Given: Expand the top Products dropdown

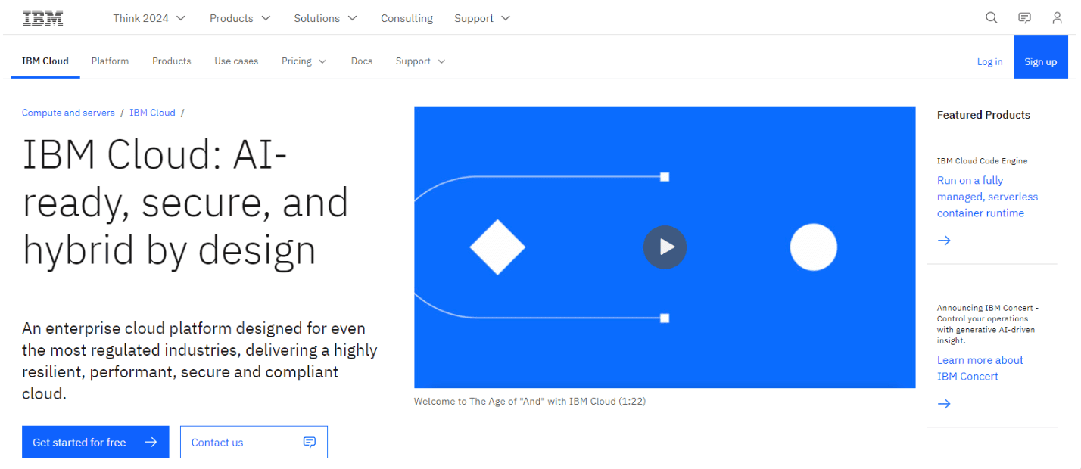Looking at the screenshot, I should pos(240,18).
